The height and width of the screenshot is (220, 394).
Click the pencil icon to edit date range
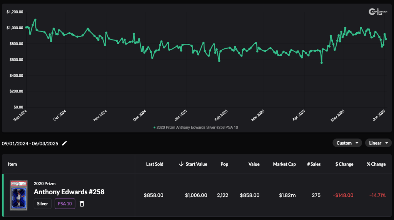[x=65, y=143]
